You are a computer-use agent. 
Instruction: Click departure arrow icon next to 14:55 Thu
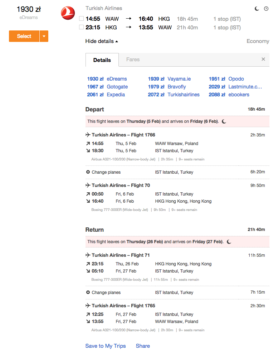(88, 144)
